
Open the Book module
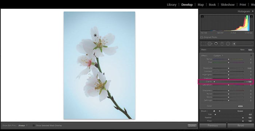pyautogui.click(x=212, y=5)
